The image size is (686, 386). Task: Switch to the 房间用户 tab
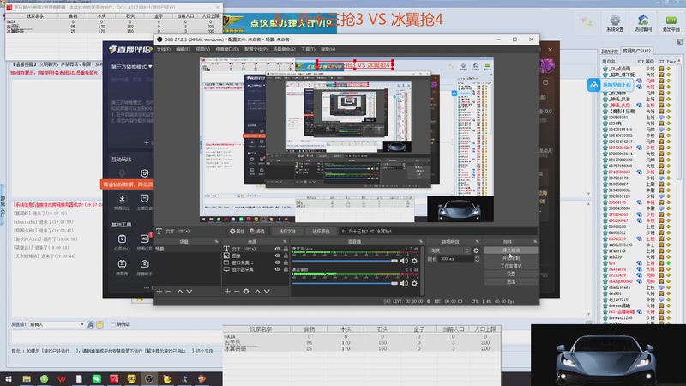point(637,51)
